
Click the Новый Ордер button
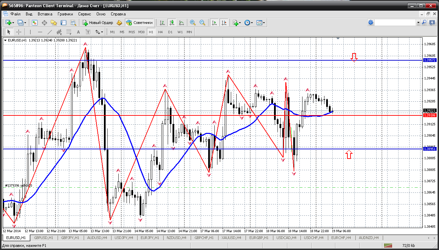98,23
